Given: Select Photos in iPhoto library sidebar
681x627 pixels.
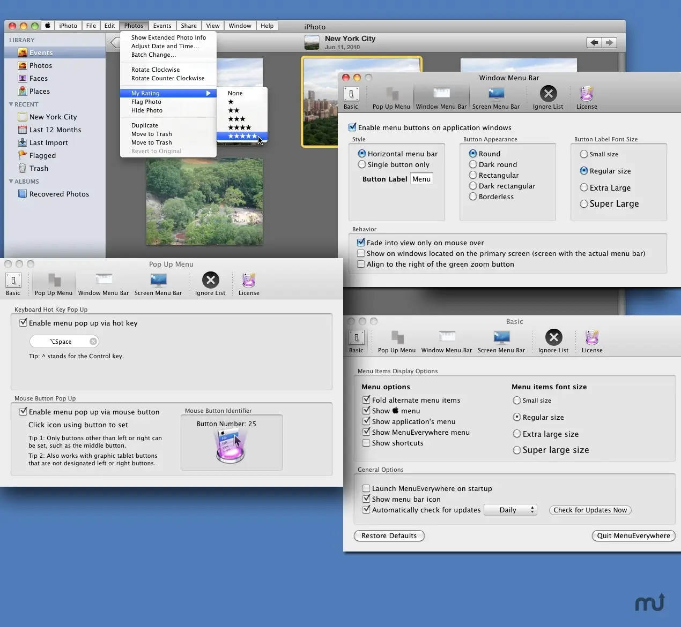Looking at the screenshot, I should pos(55,65).
